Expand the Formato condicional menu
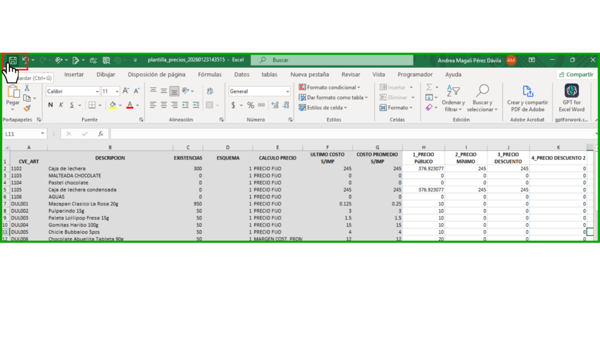 point(330,88)
